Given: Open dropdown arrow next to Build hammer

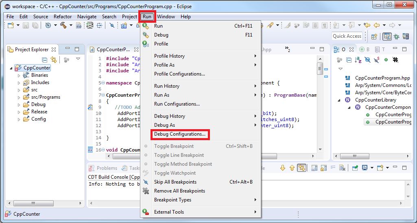Looking at the screenshot, I should click(x=71, y=25).
